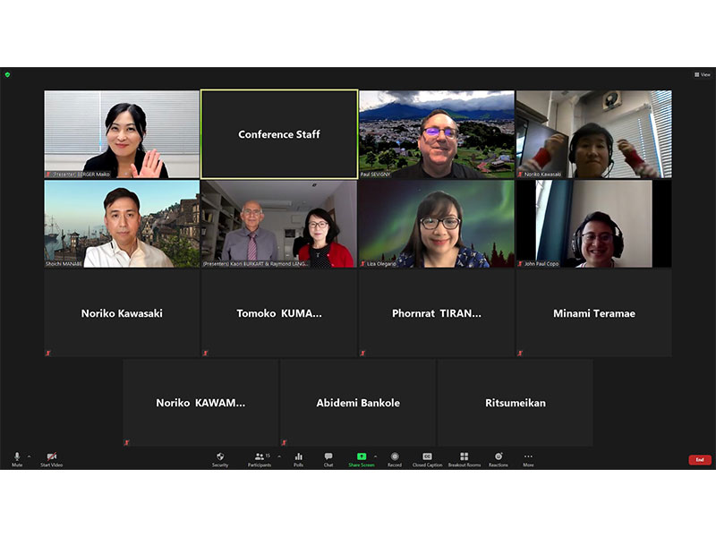This screenshot has height=537, width=716.
Task: Click the green Share Screen icon
Action: (x=362, y=456)
